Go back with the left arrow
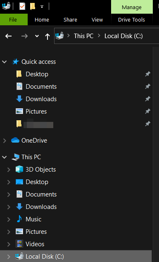The width and height of the screenshot is (159, 262). (x=8, y=36)
